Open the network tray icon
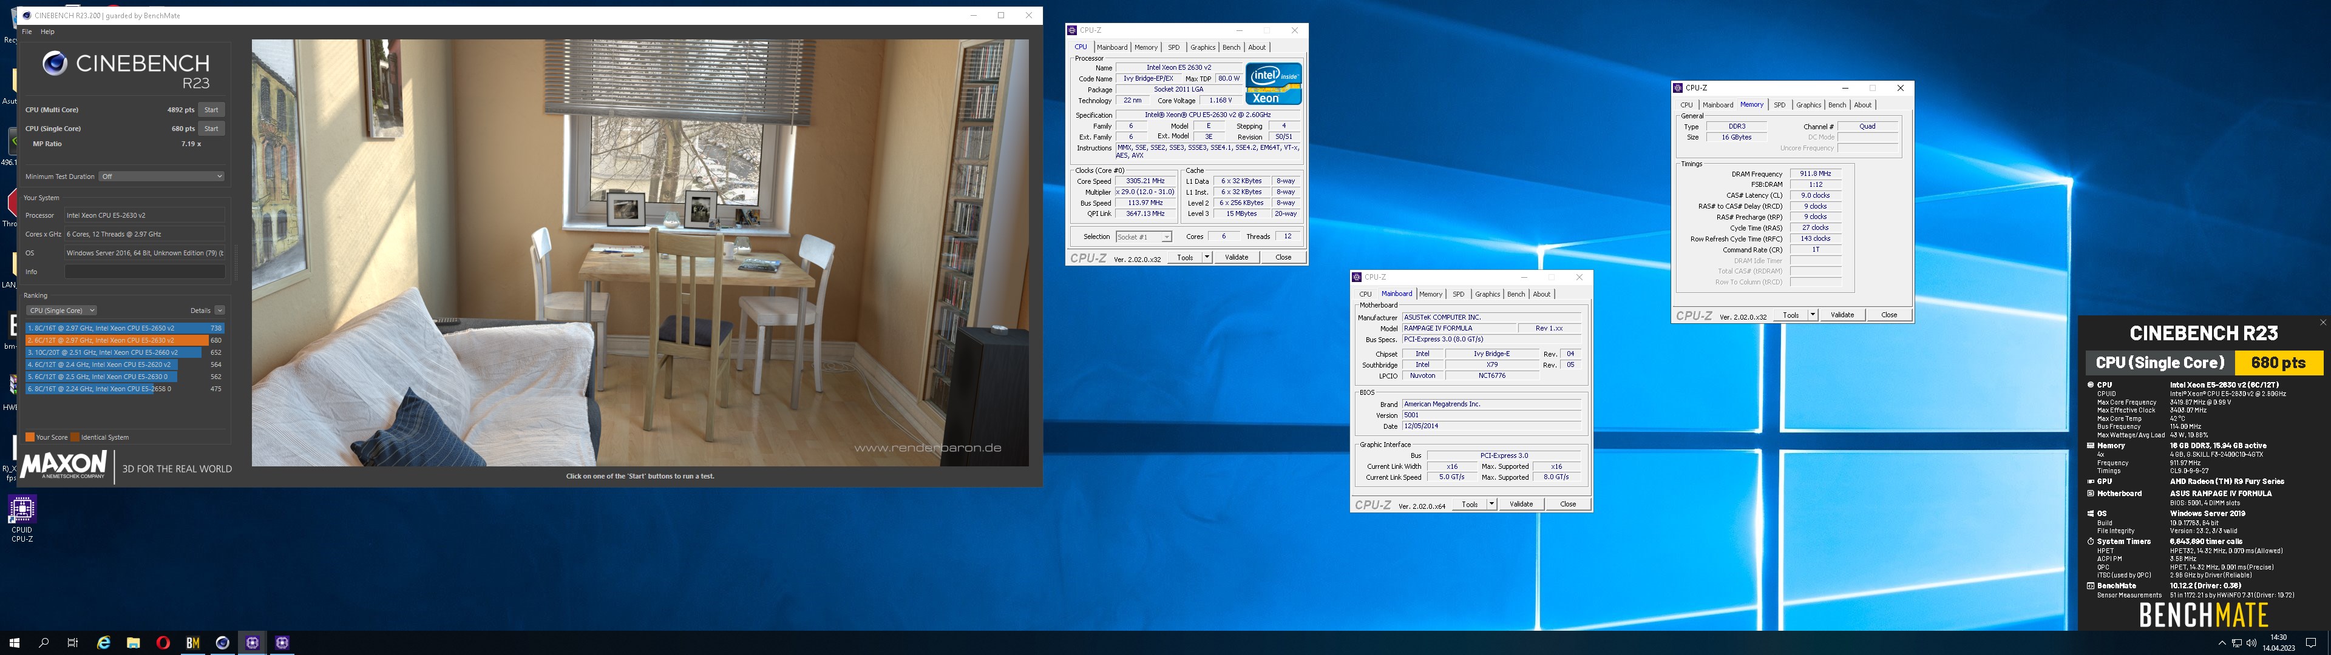 click(x=2237, y=643)
